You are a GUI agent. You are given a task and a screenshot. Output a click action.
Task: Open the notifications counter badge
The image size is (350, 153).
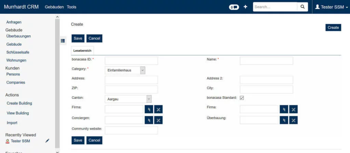click(x=234, y=7)
